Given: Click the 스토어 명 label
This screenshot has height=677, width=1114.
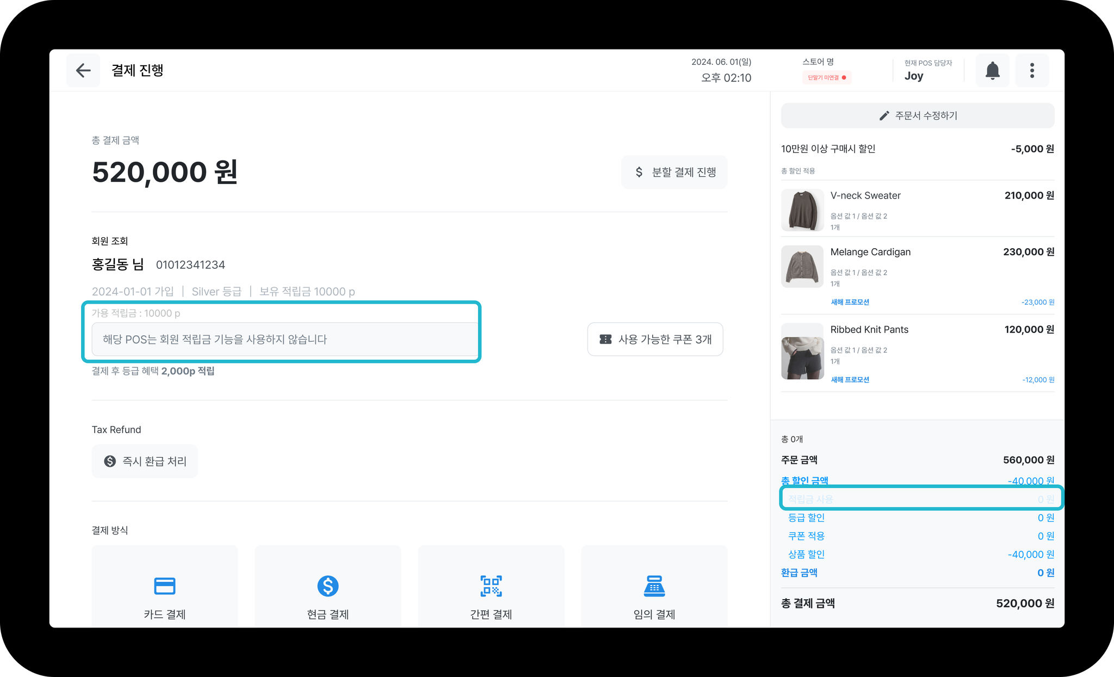Looking at the screenshot, I should pos(818,61).
